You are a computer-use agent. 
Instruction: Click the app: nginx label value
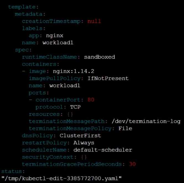click(55, 36)
